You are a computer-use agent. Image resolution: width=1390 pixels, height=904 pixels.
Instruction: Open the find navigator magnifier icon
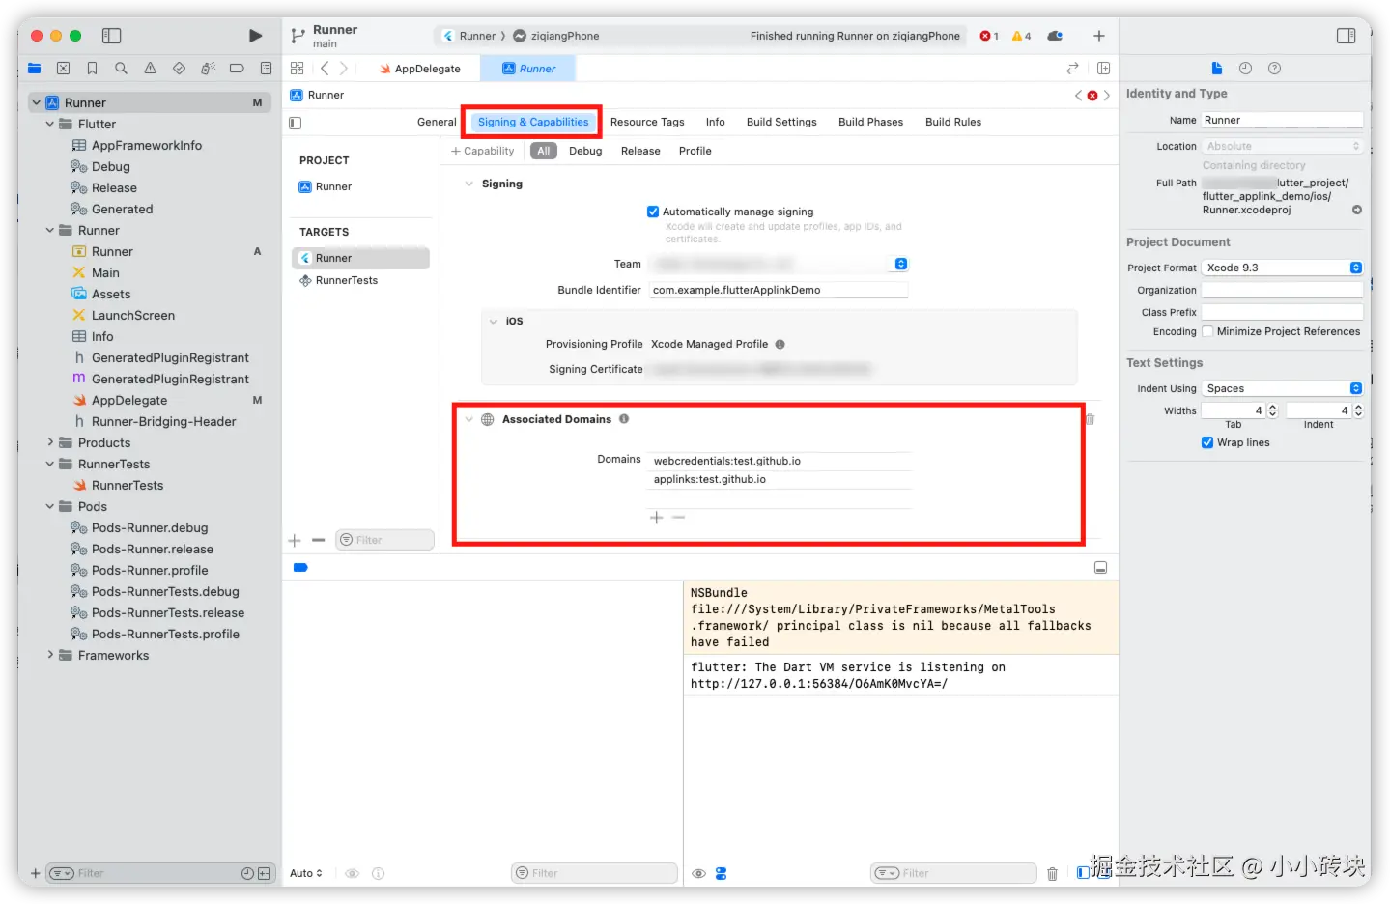tap(121, 69)
